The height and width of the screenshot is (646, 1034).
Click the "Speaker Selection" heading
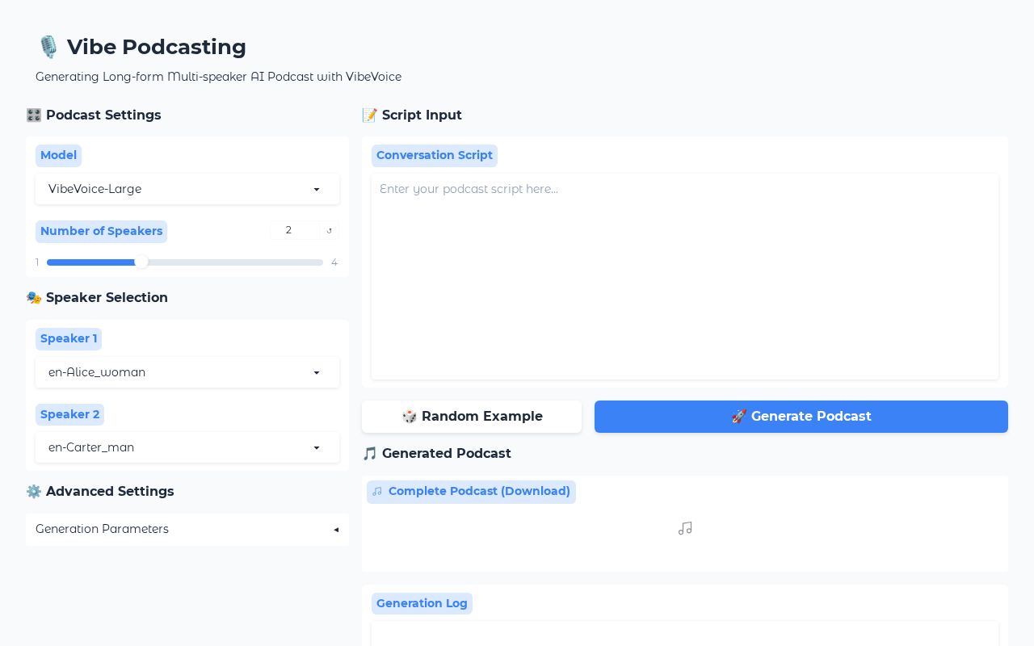[97, 297]
